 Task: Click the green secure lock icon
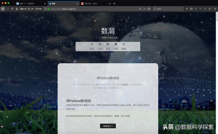(x=48, y=9)
